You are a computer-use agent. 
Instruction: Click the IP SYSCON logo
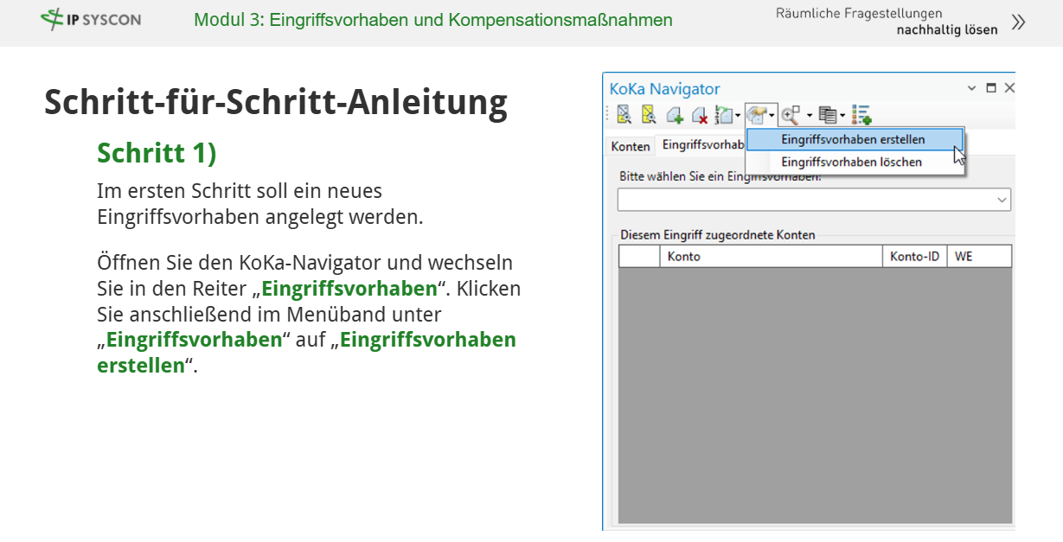90,19
